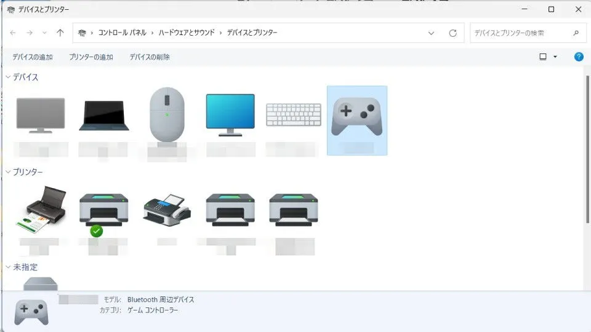The height and width of the screenshot is (332, 591).
Task: Open the view options dropdown arrow
Action: tap(555, 57)
